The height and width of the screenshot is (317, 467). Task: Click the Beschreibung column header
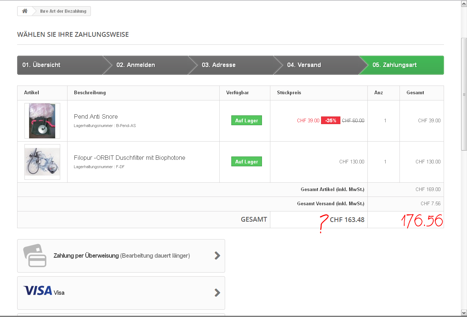pos(90,93)
